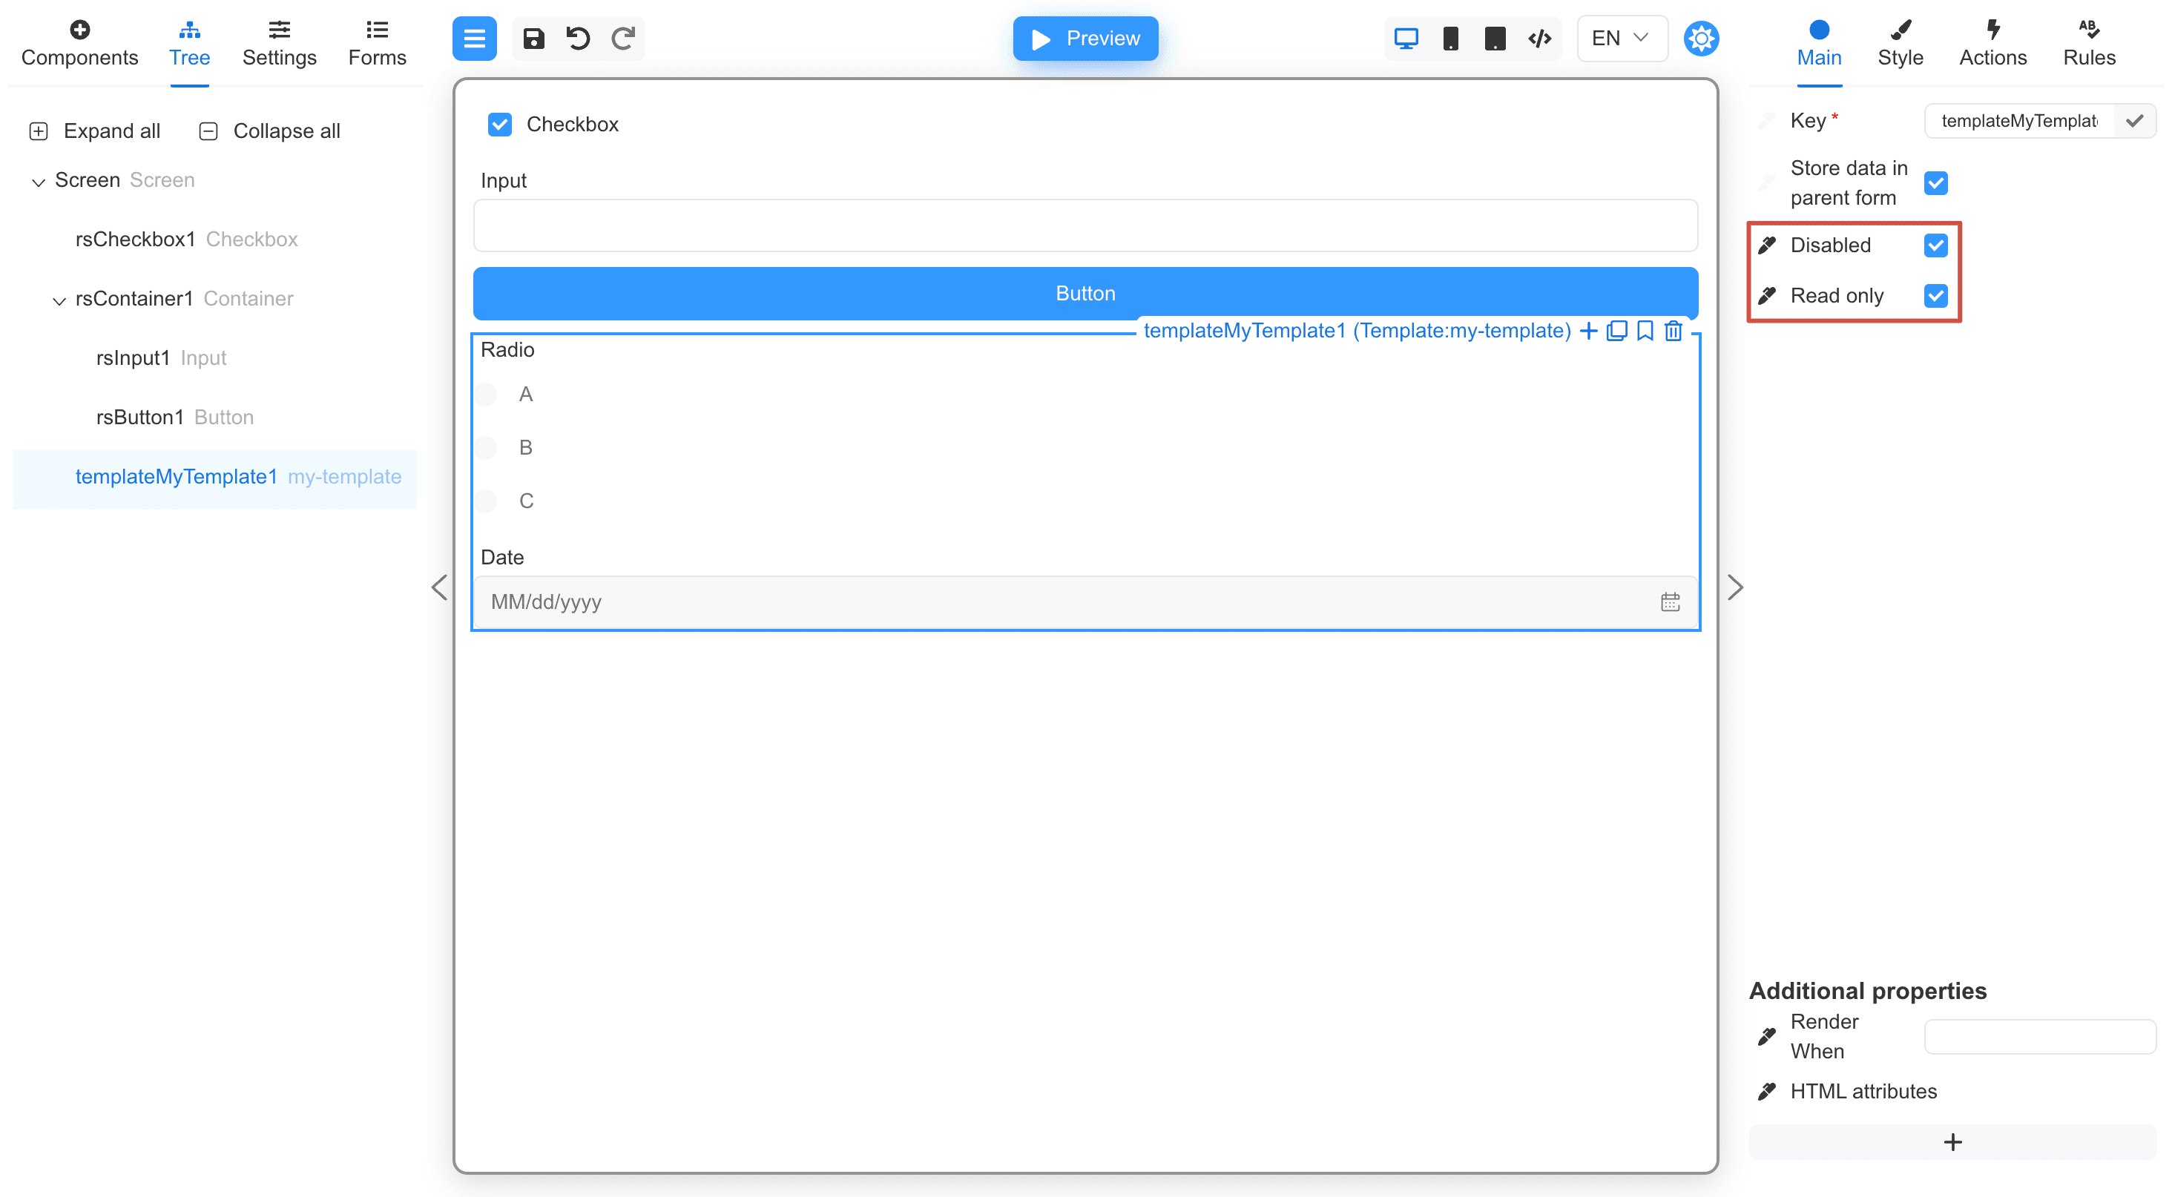Image resolution: width=2172 pixels, height=1197 pixels.
Task: Open the EN language dropdown
Action: (x=1622, y=38)
